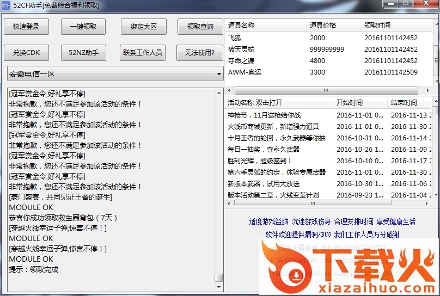Open the 安徽电信一区 server dropdown
440x296 pixels.
115,74
